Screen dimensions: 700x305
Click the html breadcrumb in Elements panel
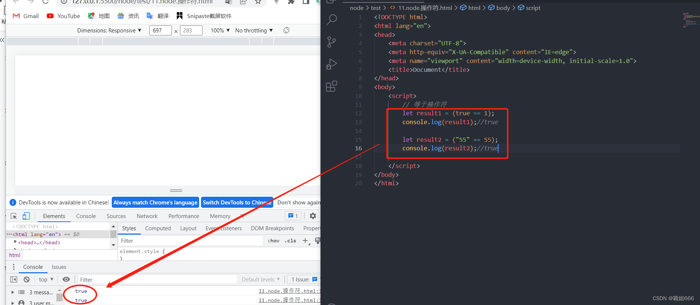pyautogui.click(x=15, y=255)
